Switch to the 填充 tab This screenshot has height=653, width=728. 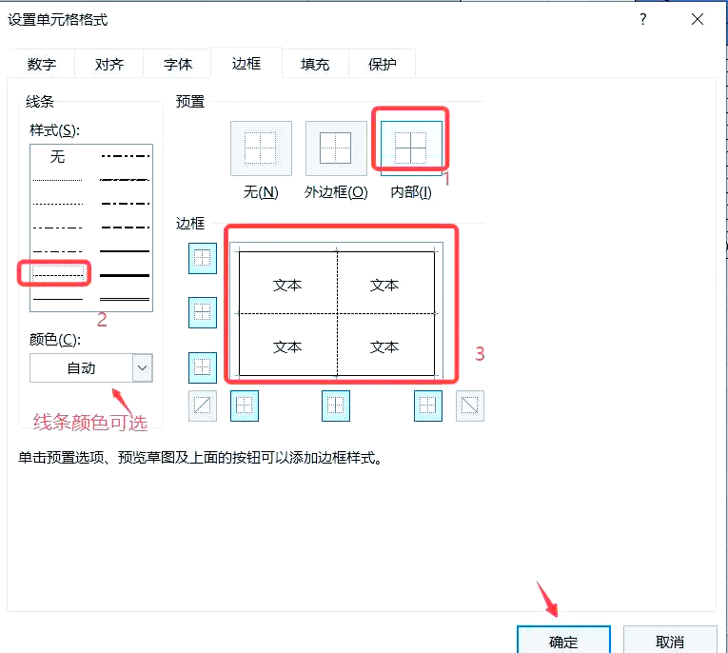click(315, 64)
